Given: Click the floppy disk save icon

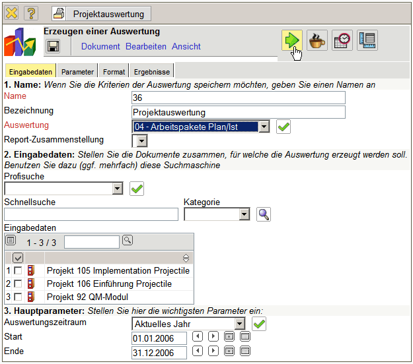Looking at the screenshot, I should coord(53,46).
